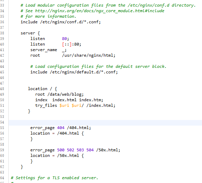
Task: Place cursor on the 'server {' opening line
Action: coord(30,33)
